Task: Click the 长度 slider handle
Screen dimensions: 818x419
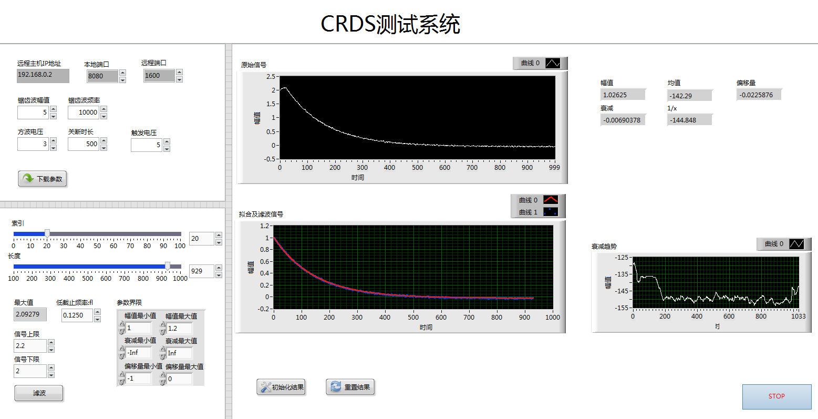Action: 168,267
